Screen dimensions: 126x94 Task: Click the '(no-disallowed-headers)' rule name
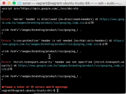[x=76, y=19]
